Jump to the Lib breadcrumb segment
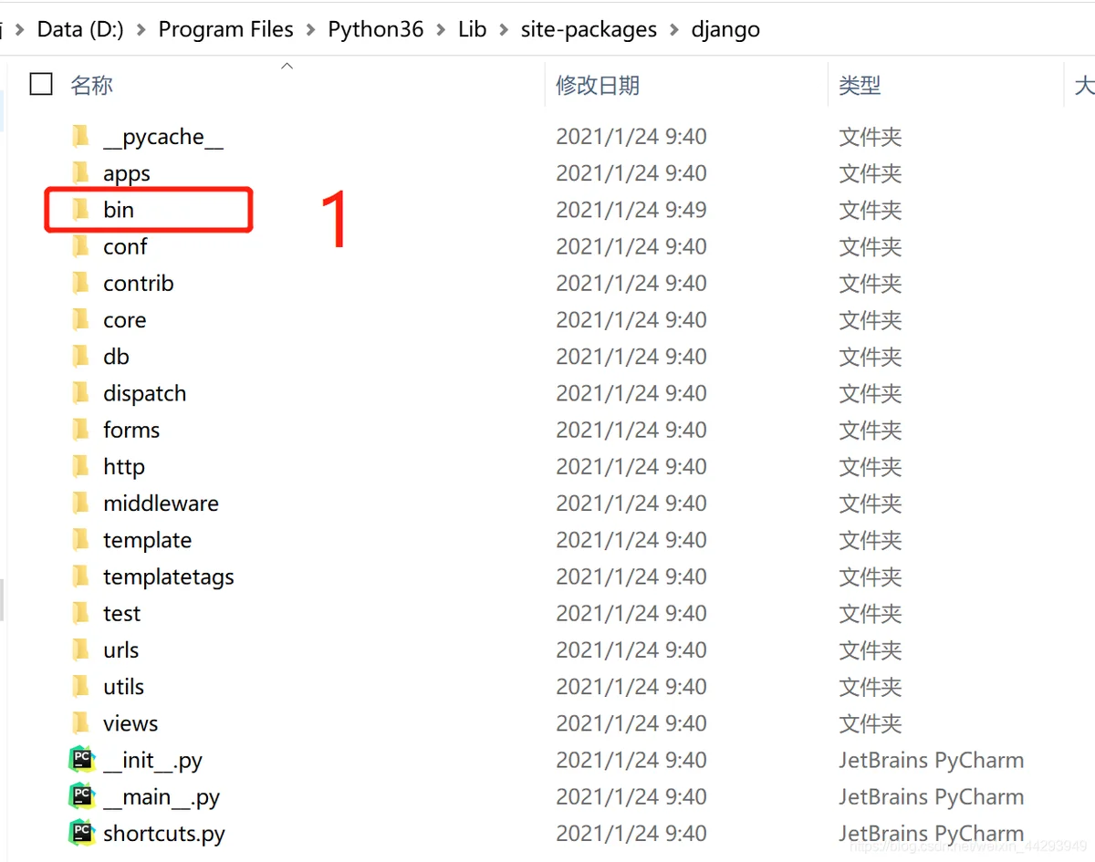Image resolution: width=1095 pixels, height=862 pixels. [473, 29]
